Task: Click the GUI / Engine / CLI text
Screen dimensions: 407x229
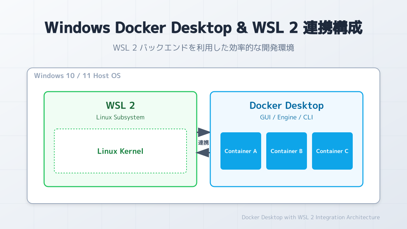Action: pyautogui.click(x=287, y=117)
